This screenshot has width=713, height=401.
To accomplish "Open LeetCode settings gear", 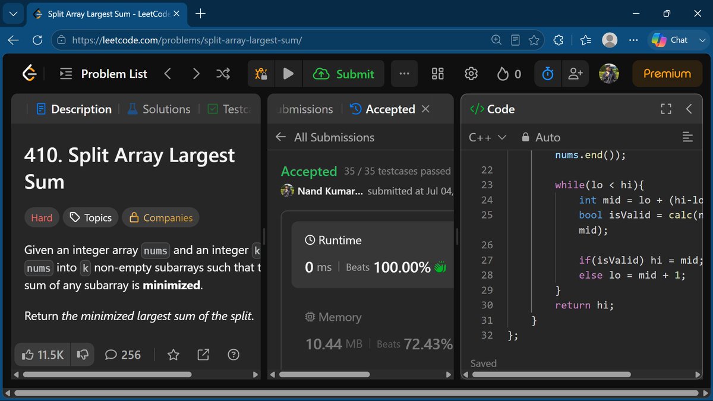I will [x=471, y=74].
